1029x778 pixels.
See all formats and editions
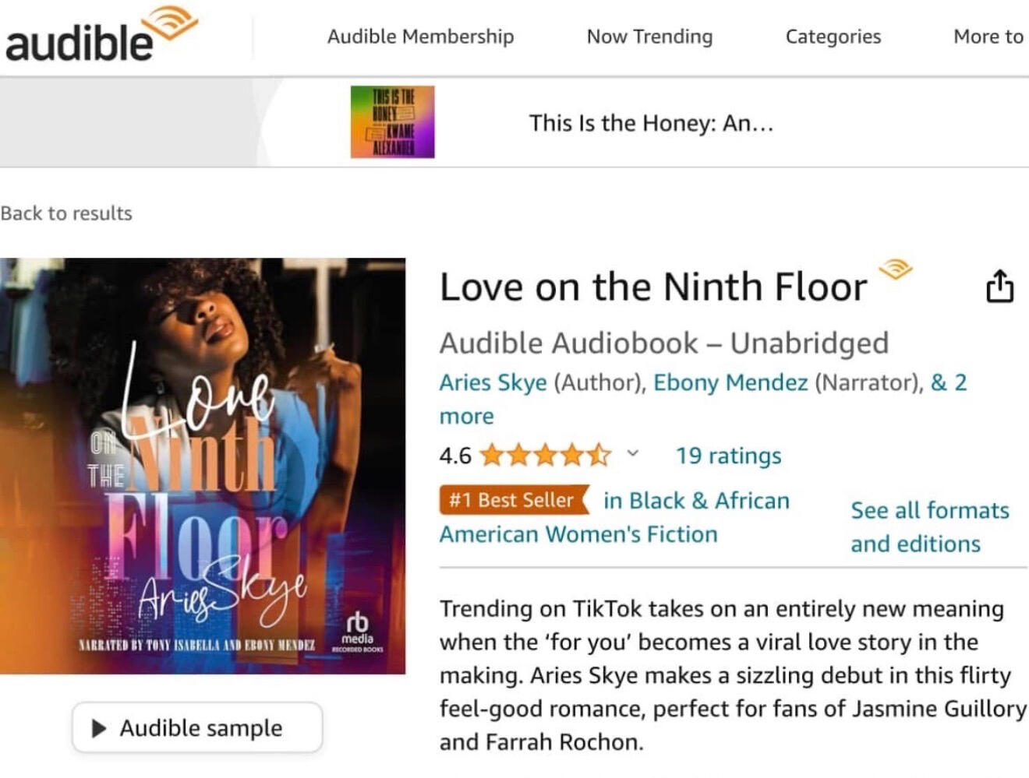coord(930,526)
